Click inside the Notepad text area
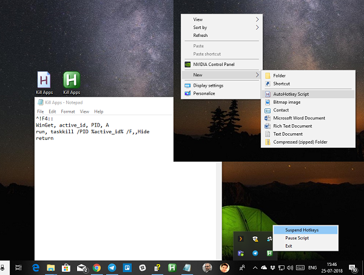This screenshot has width=364, height=275. (x=121, y=194)
